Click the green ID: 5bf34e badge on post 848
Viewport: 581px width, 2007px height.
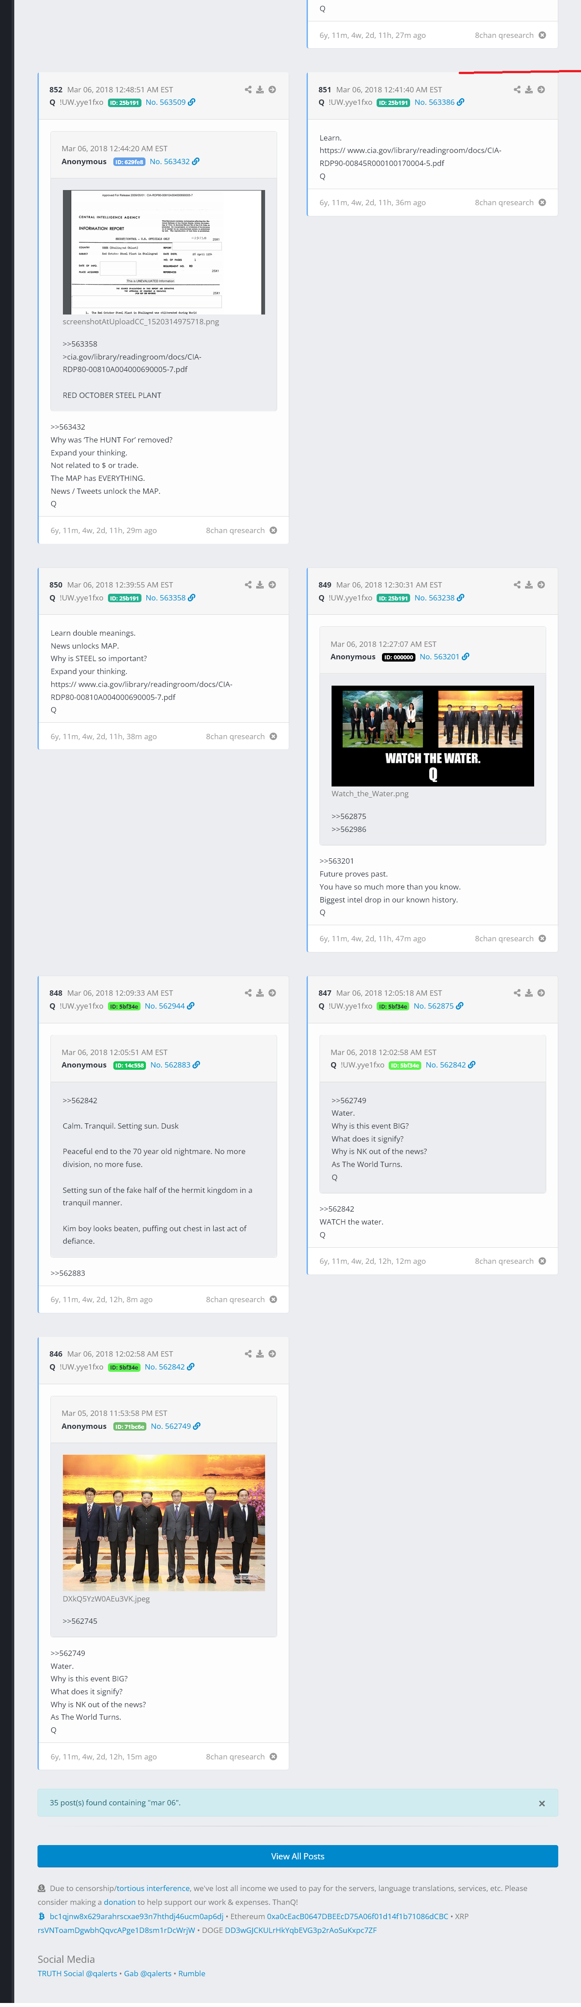pos(124,1006)
